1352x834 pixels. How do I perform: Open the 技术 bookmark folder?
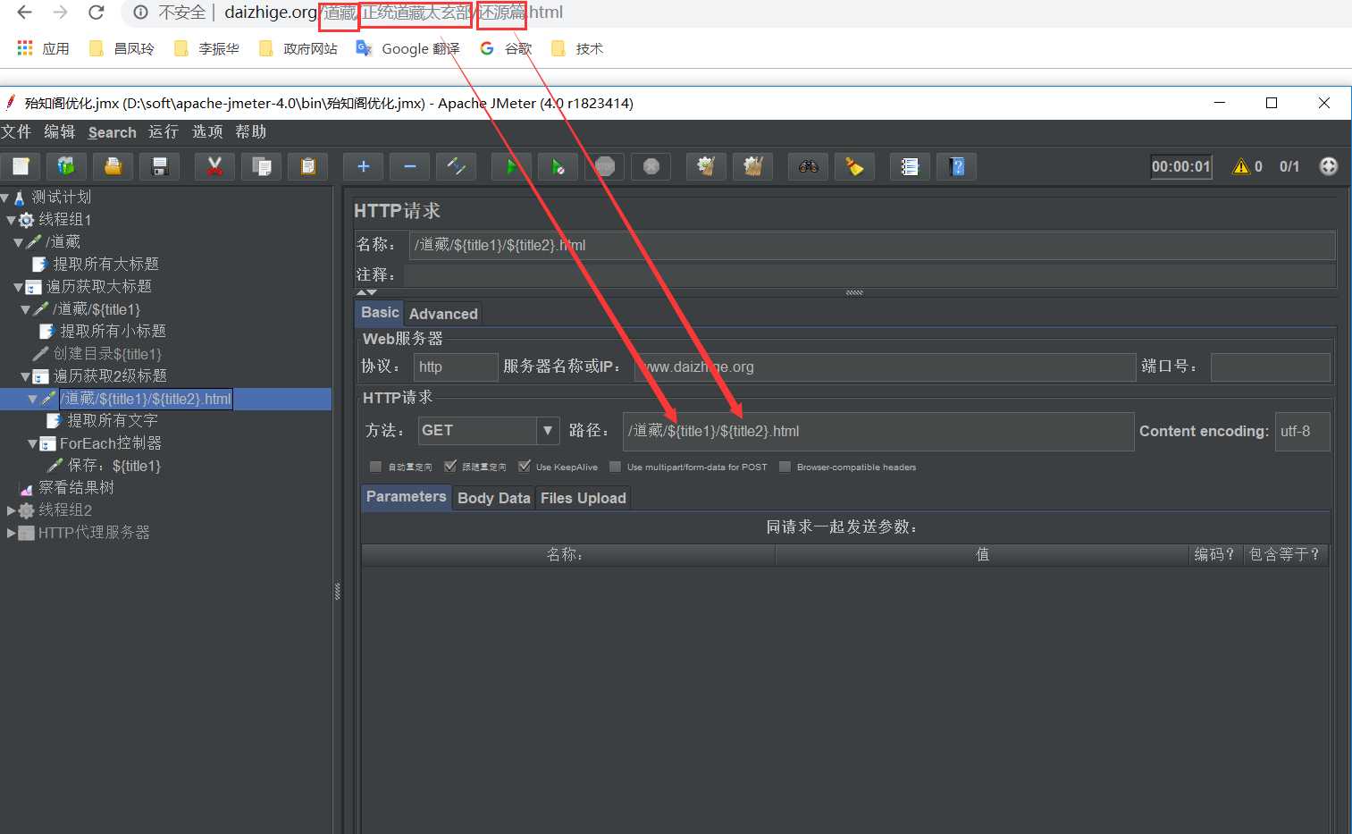click(x=577, y=48)
